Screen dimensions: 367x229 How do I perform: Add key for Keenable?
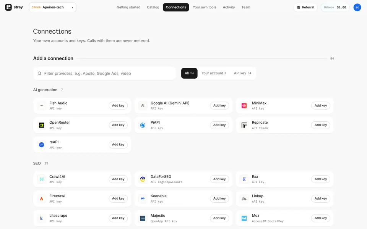pyautogui.click(x=219, y=198)
